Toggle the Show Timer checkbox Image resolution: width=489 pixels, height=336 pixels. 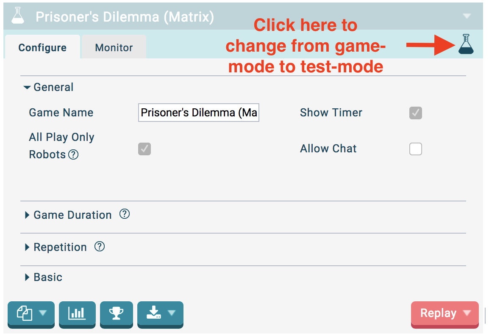pyautogui.click(x=415, y=113)
